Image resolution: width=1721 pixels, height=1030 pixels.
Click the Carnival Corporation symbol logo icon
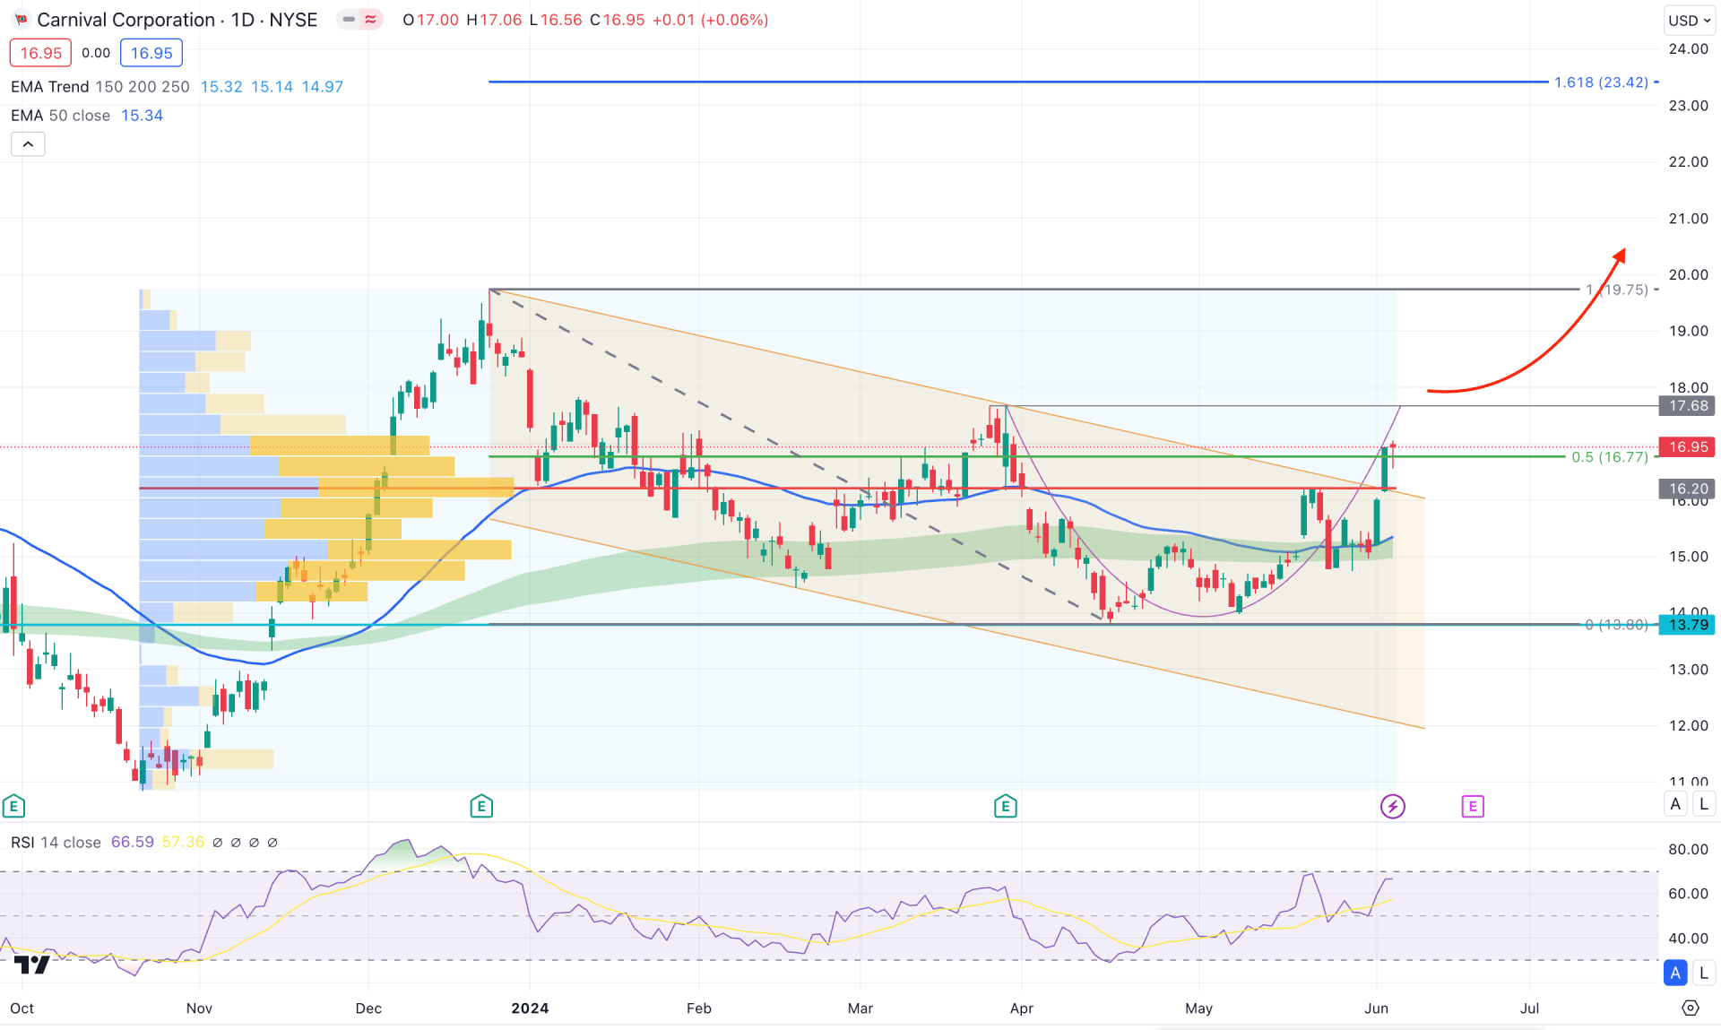pyautogui.click(x=21, y=20)
